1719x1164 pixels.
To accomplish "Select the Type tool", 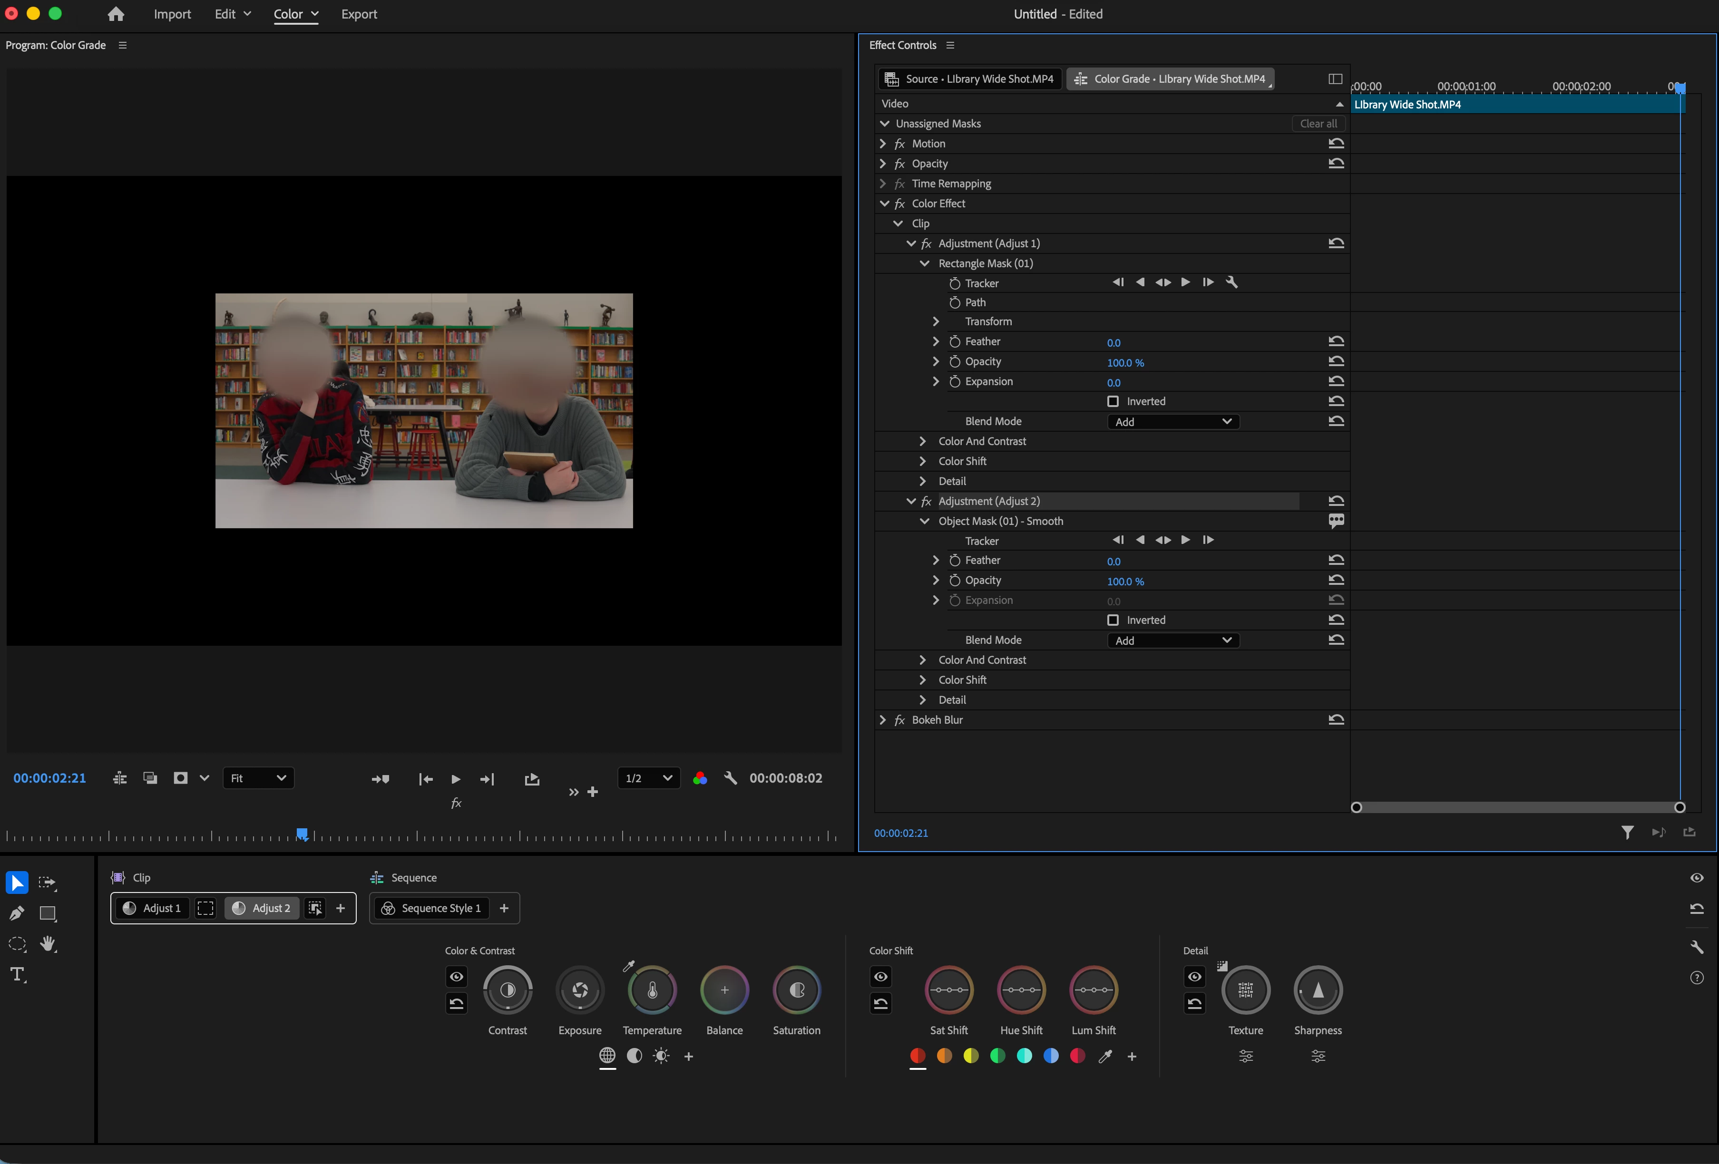I will coord(18,975).
